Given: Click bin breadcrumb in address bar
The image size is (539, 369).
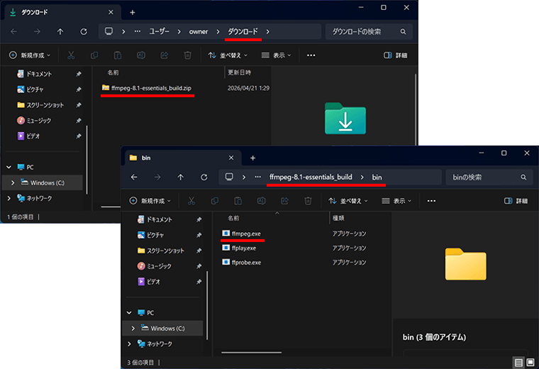Looking at the screenshot, I should point(377,177).
